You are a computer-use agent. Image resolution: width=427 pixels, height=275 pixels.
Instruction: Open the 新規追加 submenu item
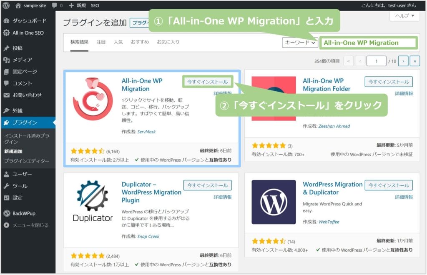click(13, 151)
